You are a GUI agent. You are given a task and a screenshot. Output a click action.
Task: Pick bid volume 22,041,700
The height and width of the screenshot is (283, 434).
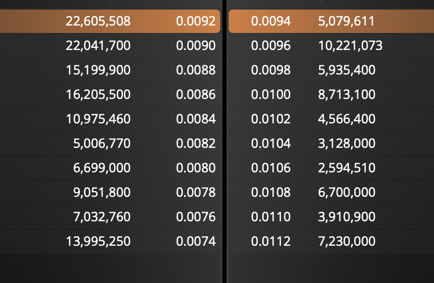(x=98, y=46)
